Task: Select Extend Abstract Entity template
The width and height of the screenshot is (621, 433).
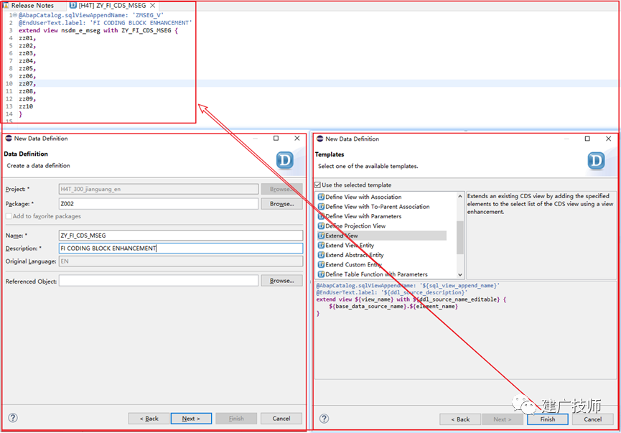Action: (355, 255)
